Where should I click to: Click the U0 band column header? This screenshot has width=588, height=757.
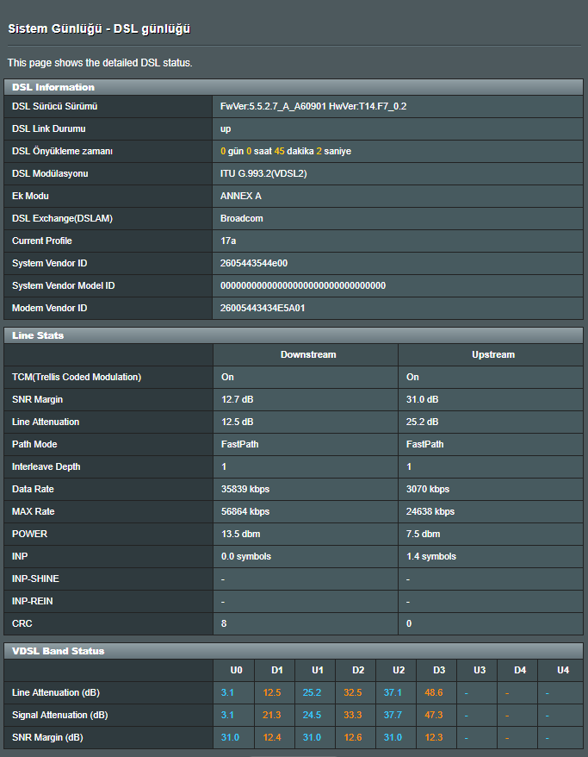pos(236,670)
